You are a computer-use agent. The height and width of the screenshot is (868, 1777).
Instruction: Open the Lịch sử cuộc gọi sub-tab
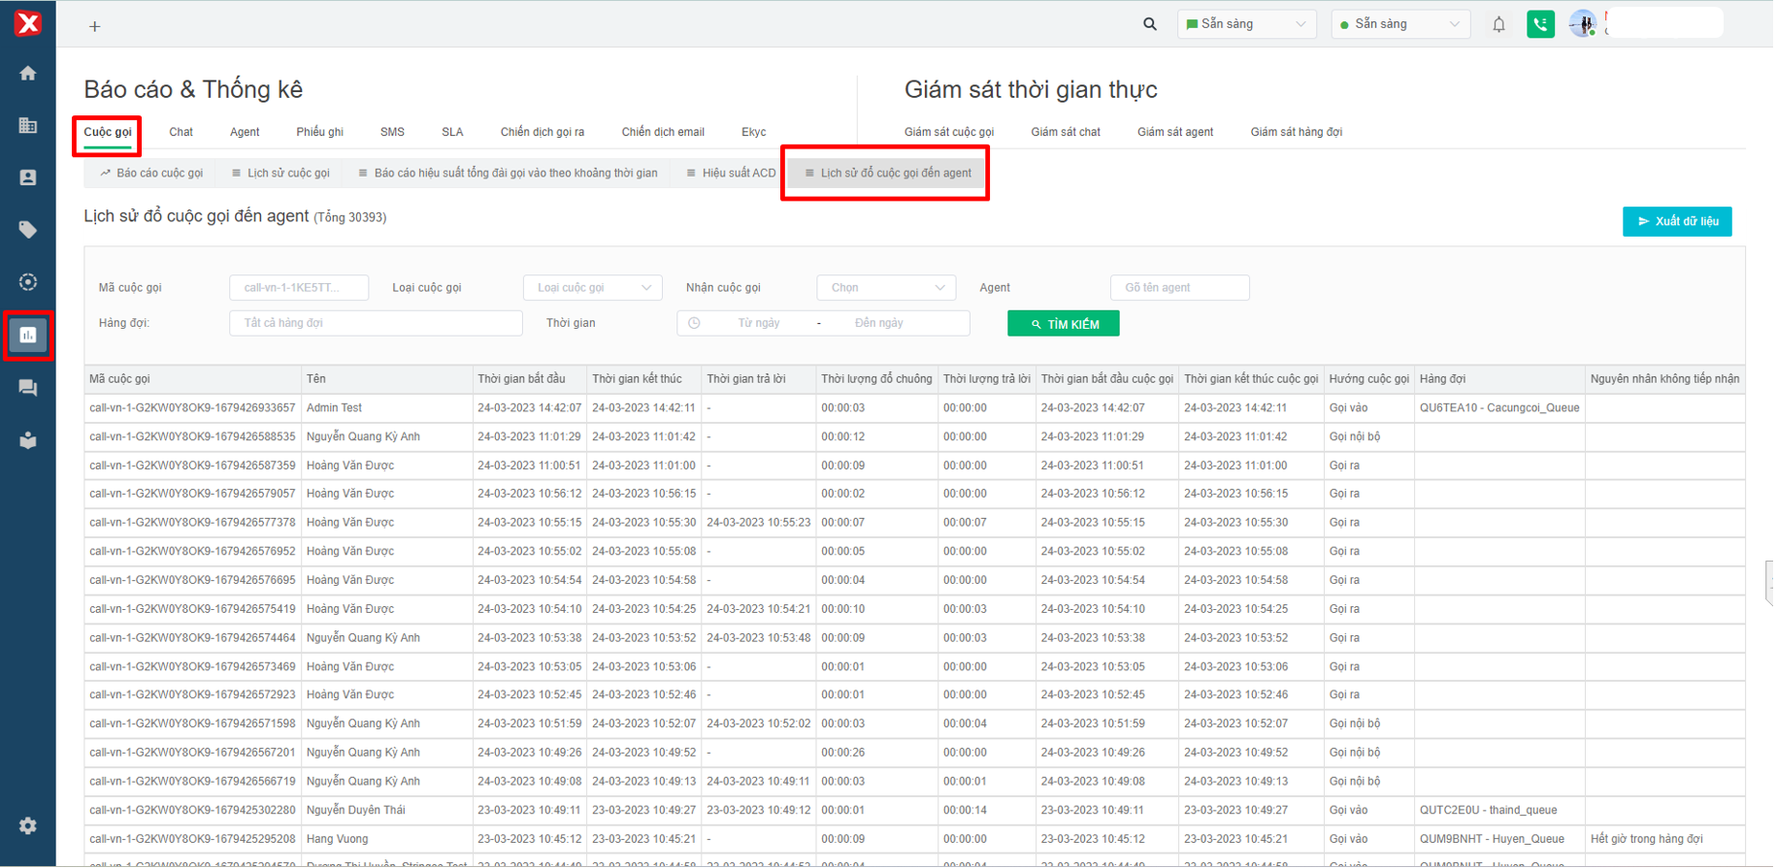pos(280,174)
